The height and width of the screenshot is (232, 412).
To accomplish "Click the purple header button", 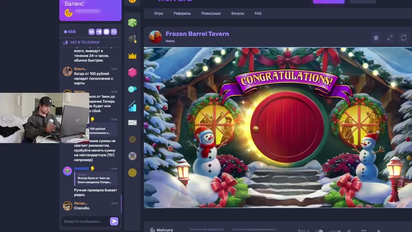I will (328, 1).
